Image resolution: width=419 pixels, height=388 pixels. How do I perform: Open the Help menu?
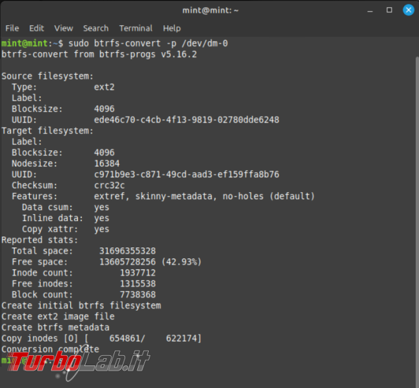pyautogui.click(x=172, y=28)
